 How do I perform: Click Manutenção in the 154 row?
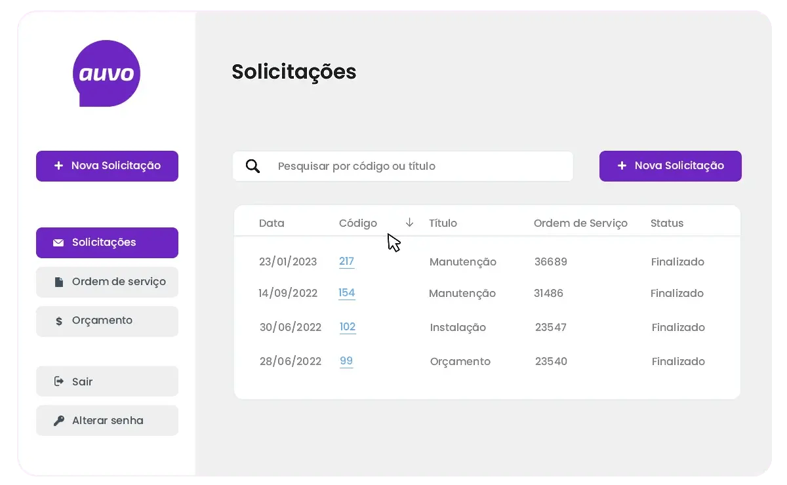pos(462,294)
